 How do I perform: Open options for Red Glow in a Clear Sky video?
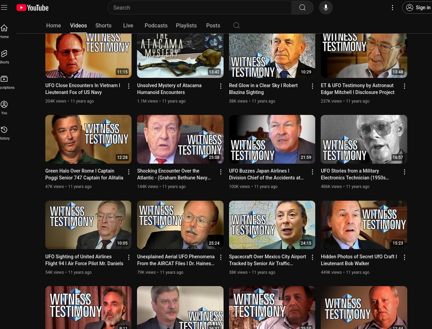[312, 86]
